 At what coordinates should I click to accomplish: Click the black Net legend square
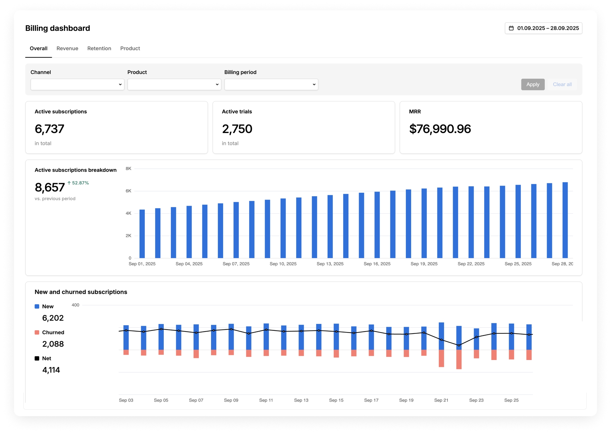tap(37, 358)
